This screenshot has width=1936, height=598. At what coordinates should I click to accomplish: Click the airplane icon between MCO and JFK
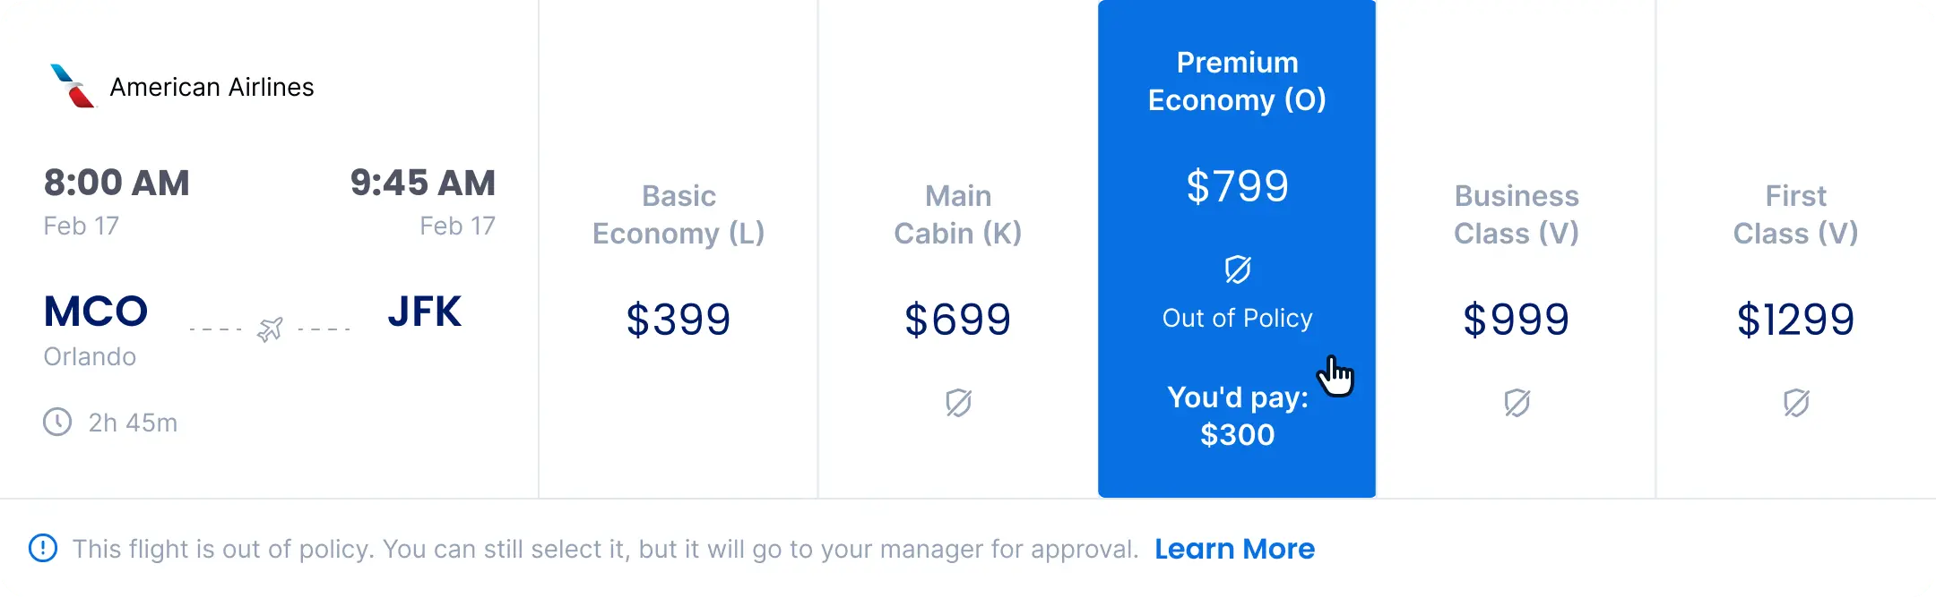(x=272, y=328)
